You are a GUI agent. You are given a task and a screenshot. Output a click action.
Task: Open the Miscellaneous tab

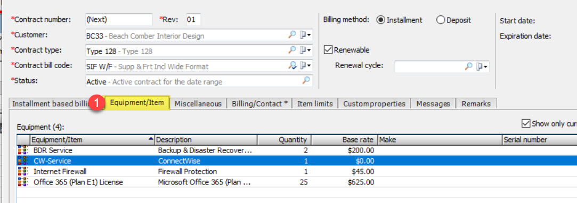(198, 104)
